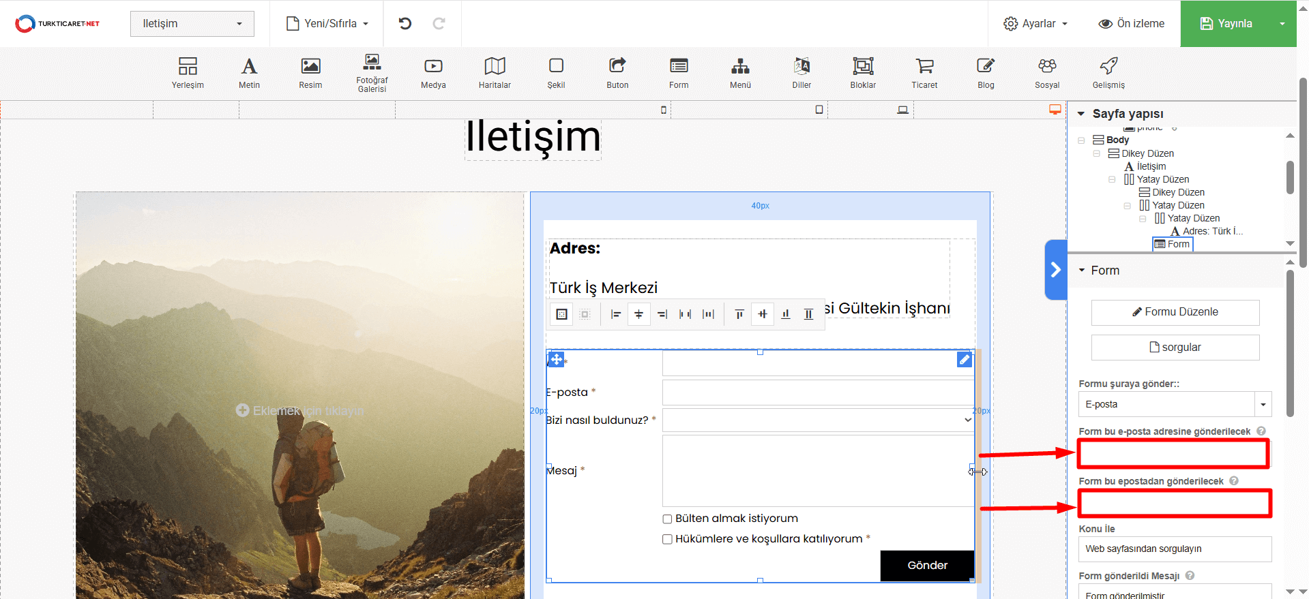Select the Form node in the tree
The image size is (1309, 599).
(x=1173, y=244)
